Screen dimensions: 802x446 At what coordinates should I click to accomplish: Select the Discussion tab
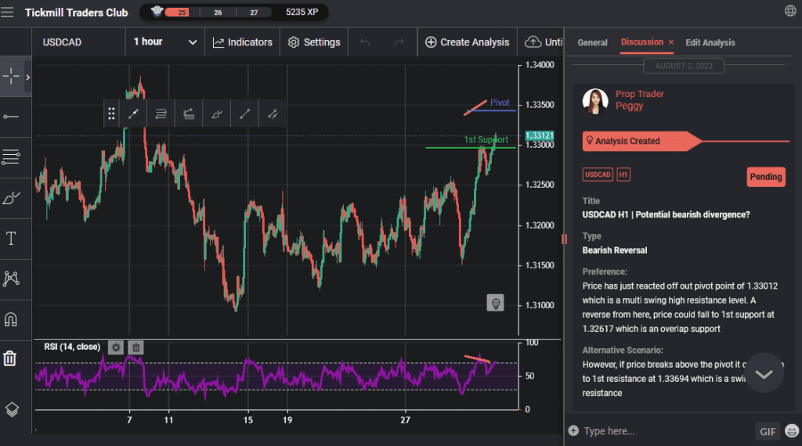click(642, 42)
